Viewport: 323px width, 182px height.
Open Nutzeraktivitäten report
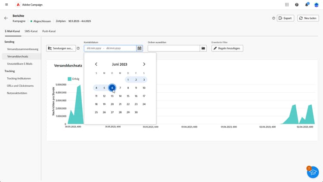pyautogui.click(x=17, y=93)
